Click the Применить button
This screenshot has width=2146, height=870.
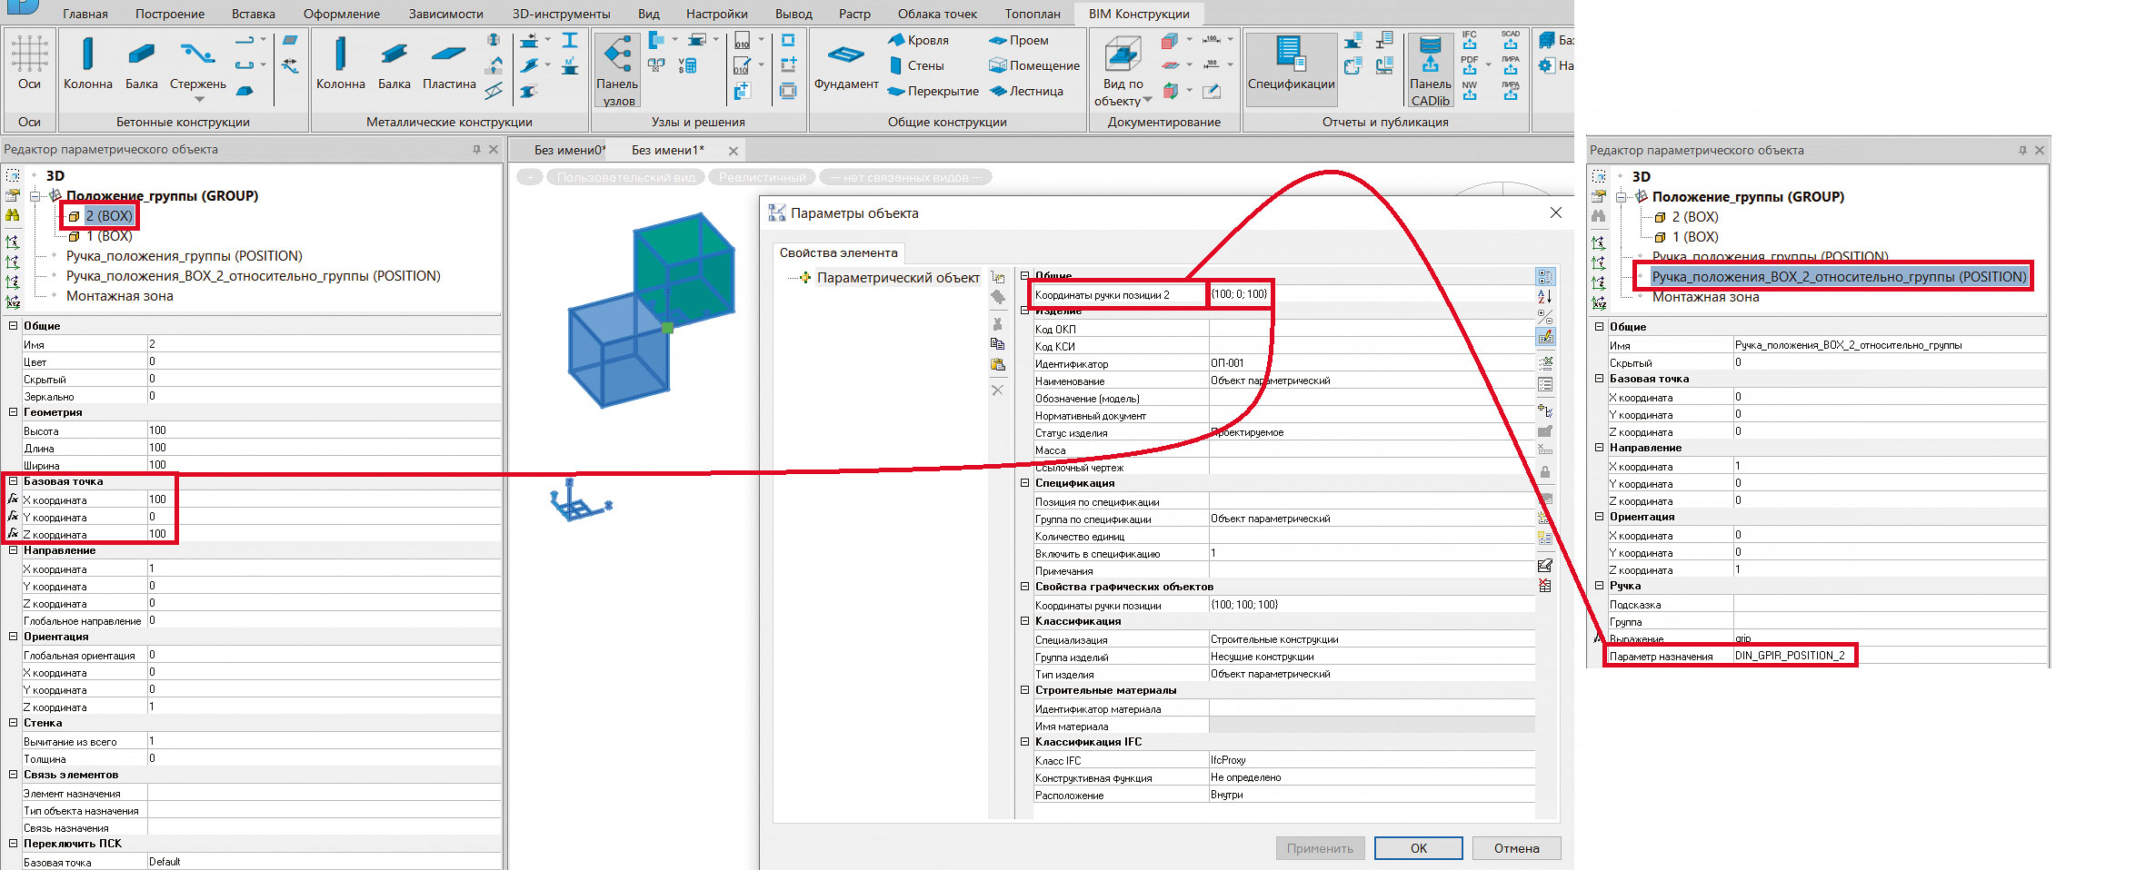coord(1320,848)
